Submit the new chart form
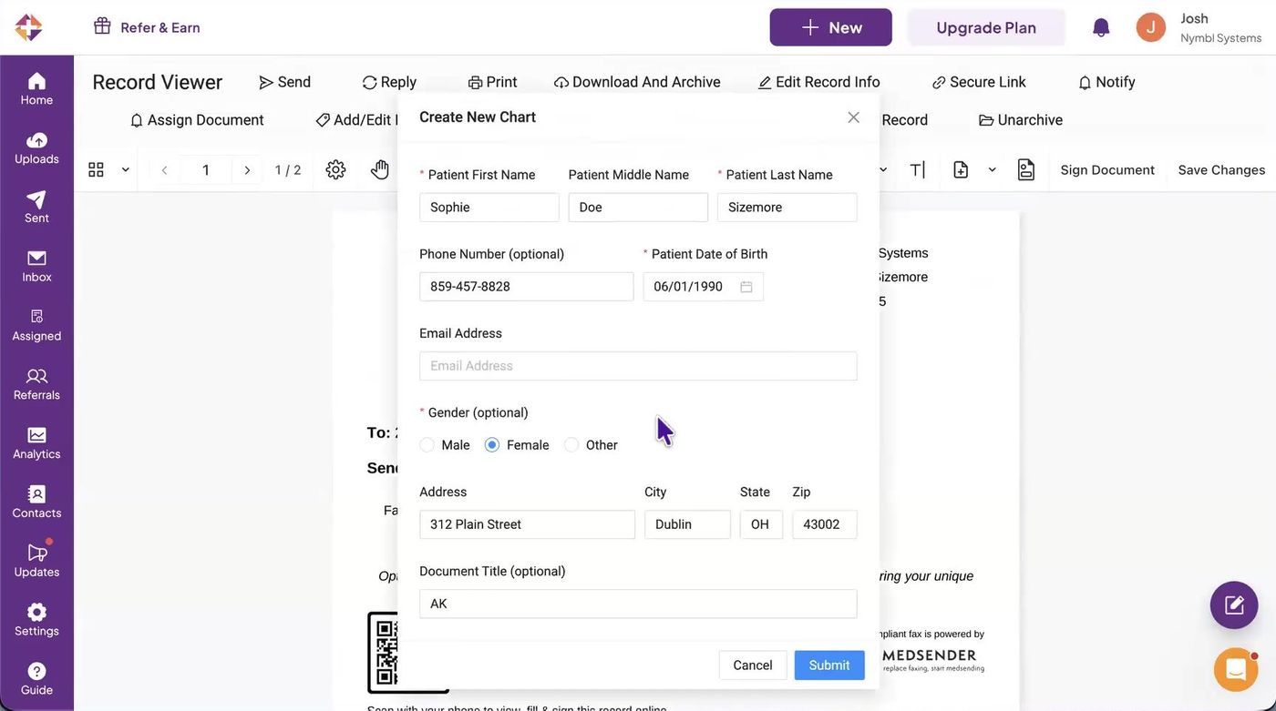This screenshot has width=1276, height=711. coord(829,665)
